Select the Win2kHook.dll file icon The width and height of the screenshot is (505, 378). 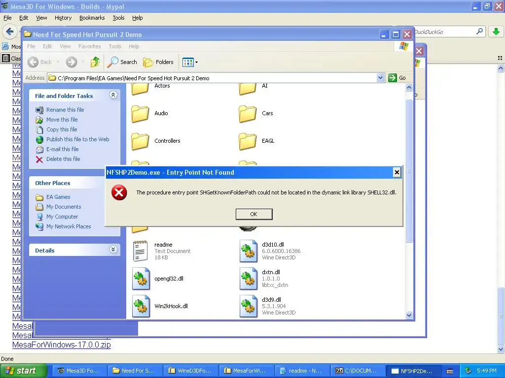141,306
